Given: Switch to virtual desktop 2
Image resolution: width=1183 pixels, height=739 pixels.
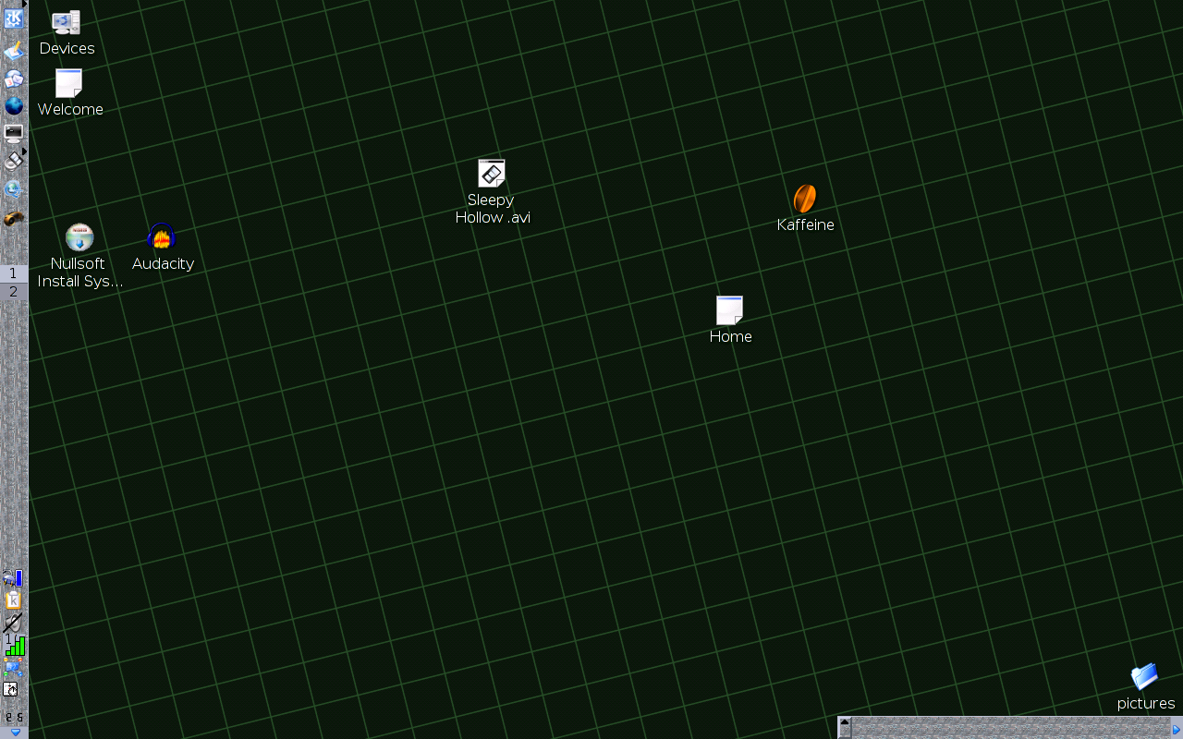Looking at the screenshot, I should (x=14, y=292).
